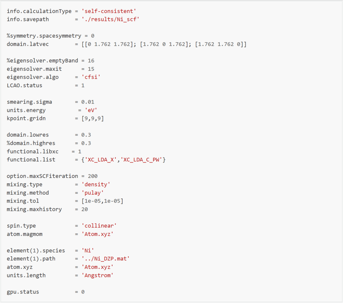Click the 'eV' units.energy string
The width and height of the screenshot is (343, 303).
91,110
